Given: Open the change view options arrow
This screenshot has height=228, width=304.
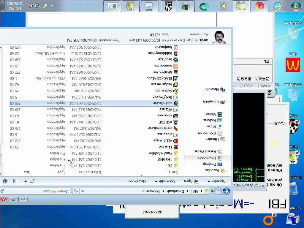Looking at the screenshot, I should tap(26, 181).
